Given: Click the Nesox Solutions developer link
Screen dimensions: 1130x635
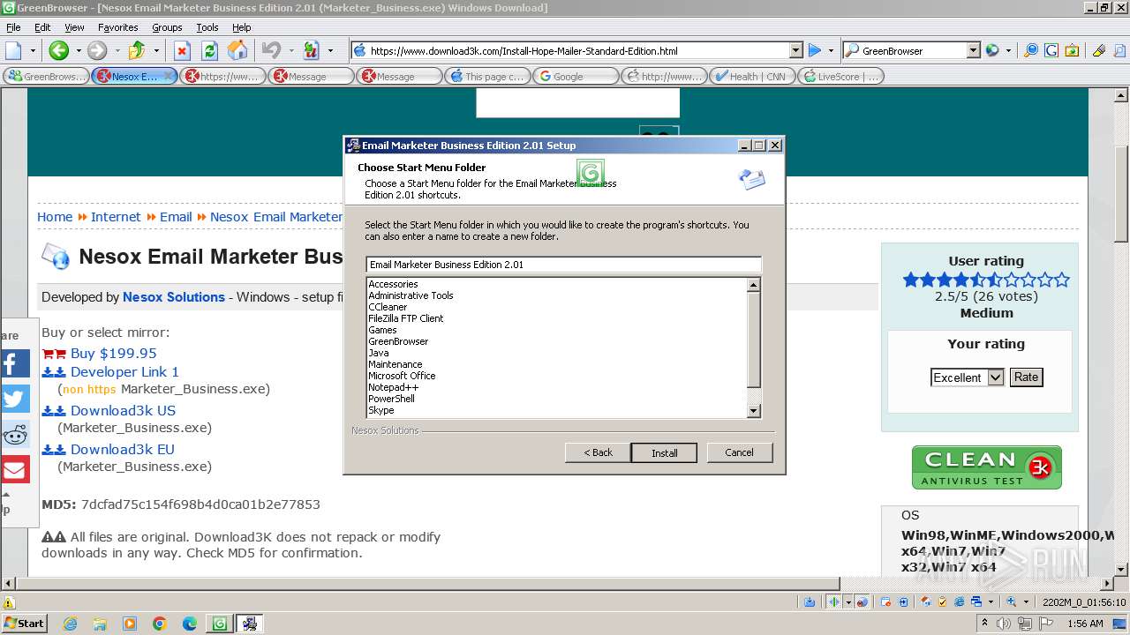Looking at the screenshot, I should click(x=174, y=297).
